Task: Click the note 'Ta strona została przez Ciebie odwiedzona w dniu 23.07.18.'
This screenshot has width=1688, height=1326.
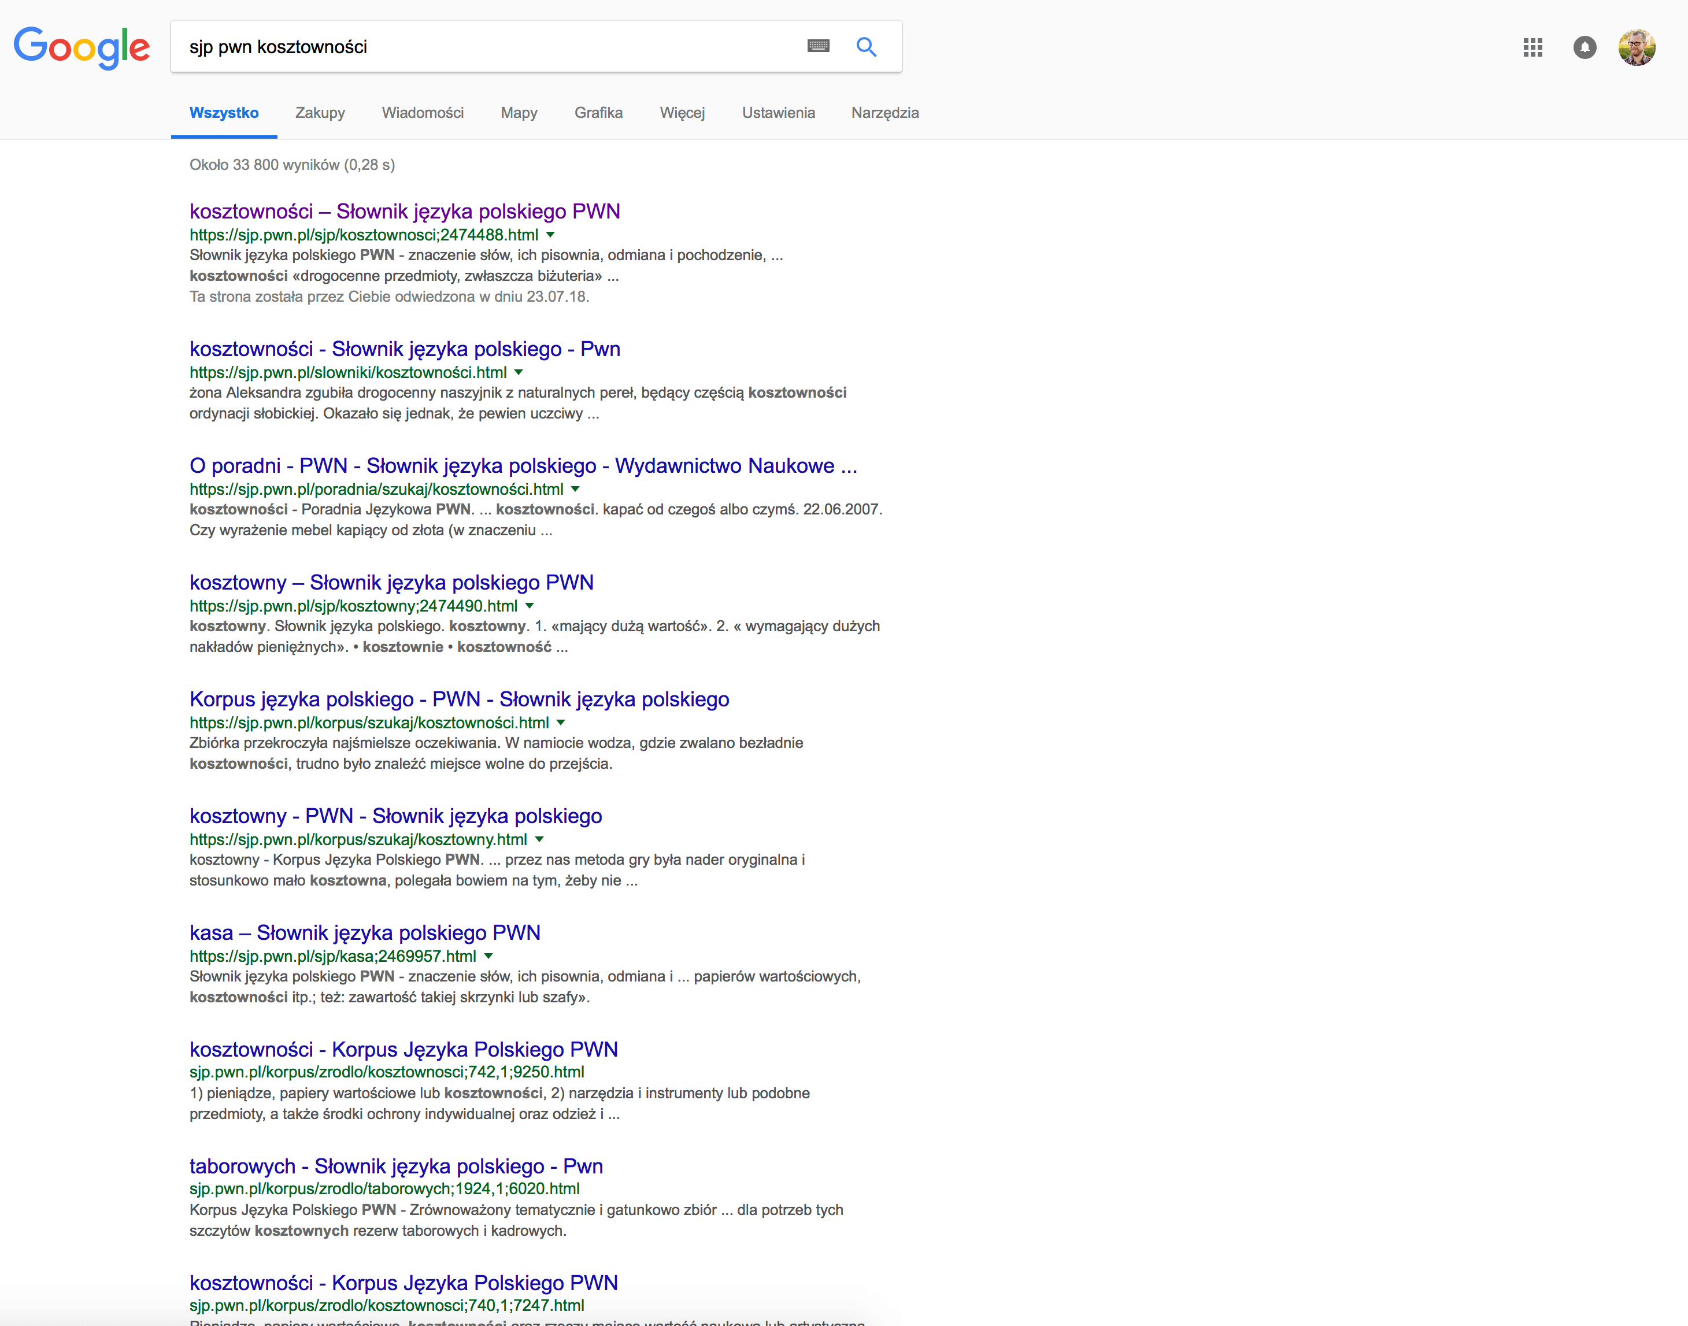Action: [x=389, y=297]
